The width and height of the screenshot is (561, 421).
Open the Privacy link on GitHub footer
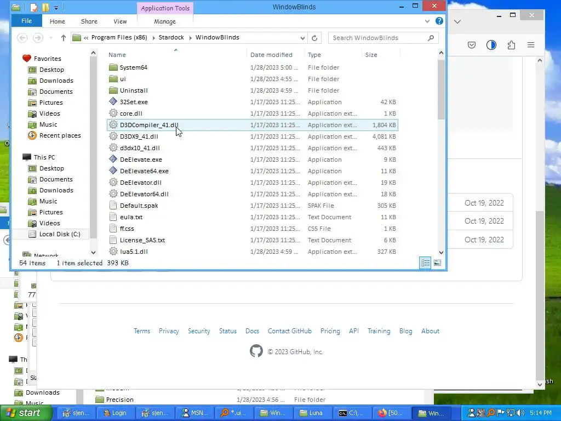pos(169,331)
